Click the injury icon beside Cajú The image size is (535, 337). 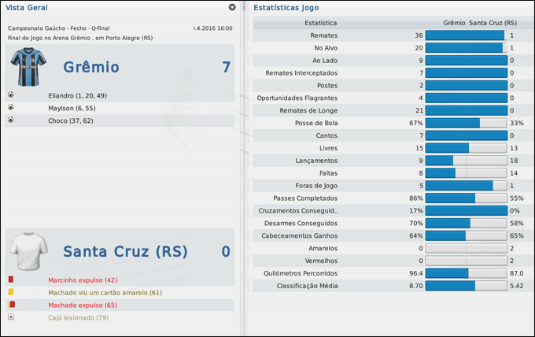(x=11, y=317)
